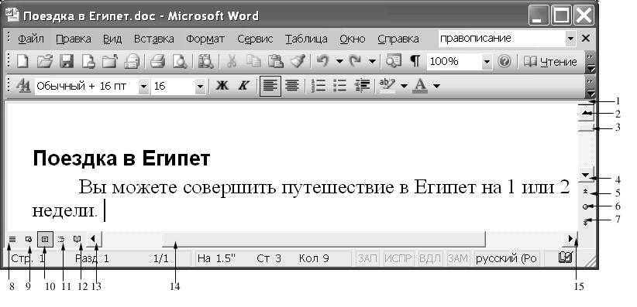637x307 pixels.
Task: Open the Вставка menu
Action: (x=154, y=39)
